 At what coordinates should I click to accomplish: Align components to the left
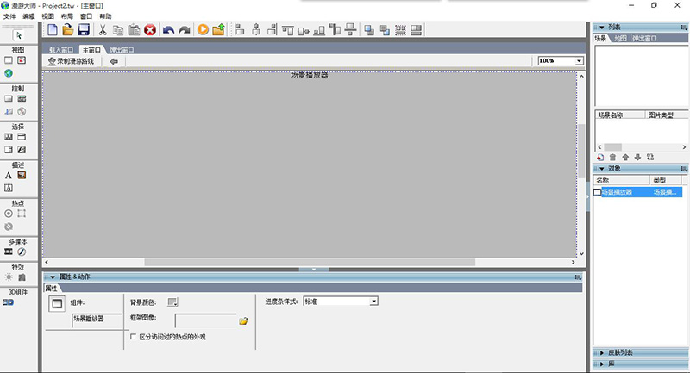240,30
